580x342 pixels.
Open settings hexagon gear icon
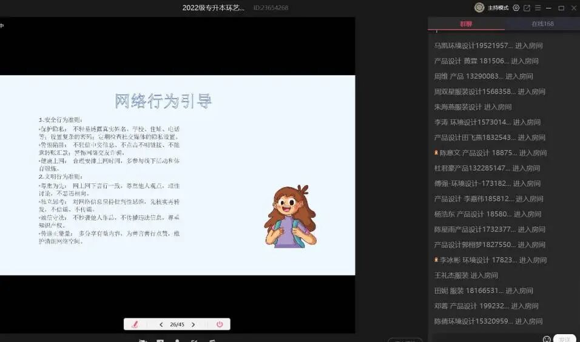516,8
